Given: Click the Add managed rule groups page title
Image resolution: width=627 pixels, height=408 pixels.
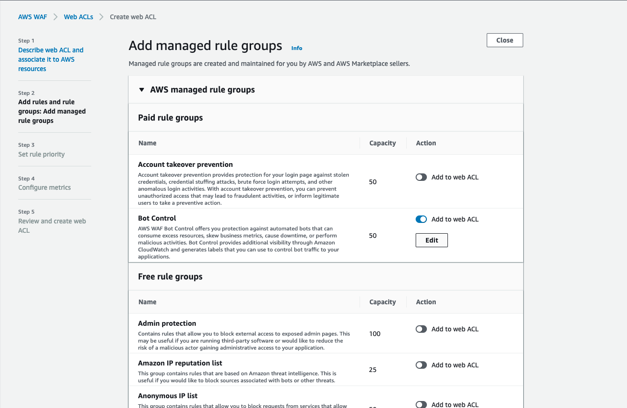Looking at the screenshot, I should coord(205,46).
